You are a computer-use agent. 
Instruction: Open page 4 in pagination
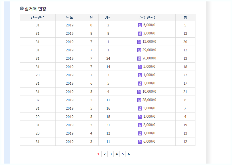[x=117, y=154]
